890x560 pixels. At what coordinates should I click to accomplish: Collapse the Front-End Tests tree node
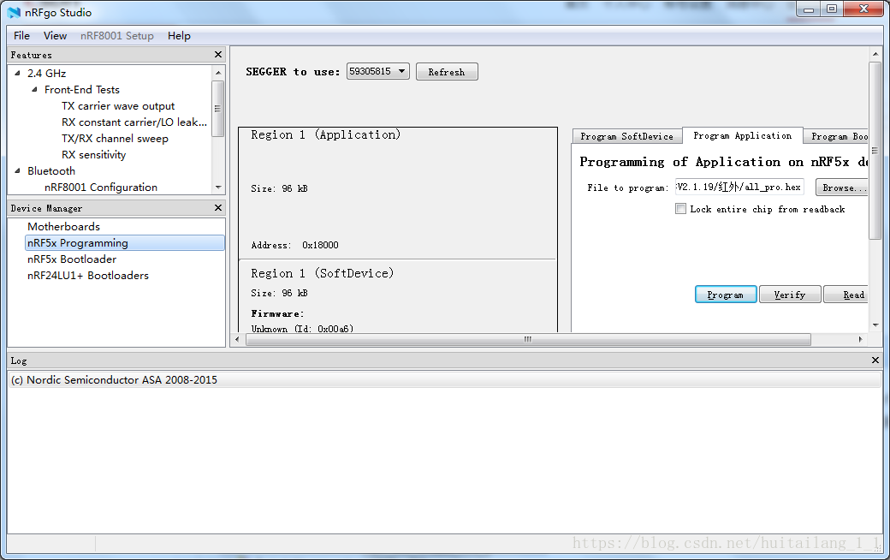point(34,90)
